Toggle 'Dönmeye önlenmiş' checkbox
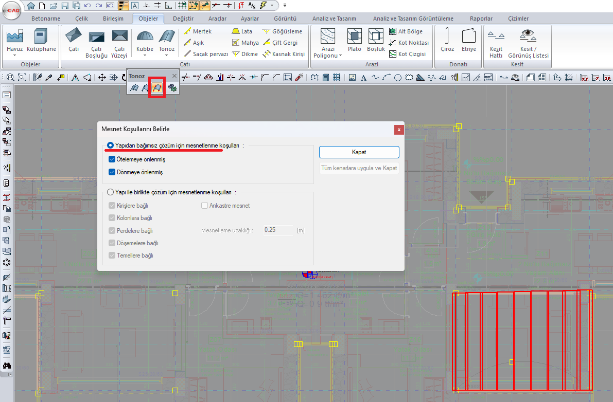 (112, 172)
